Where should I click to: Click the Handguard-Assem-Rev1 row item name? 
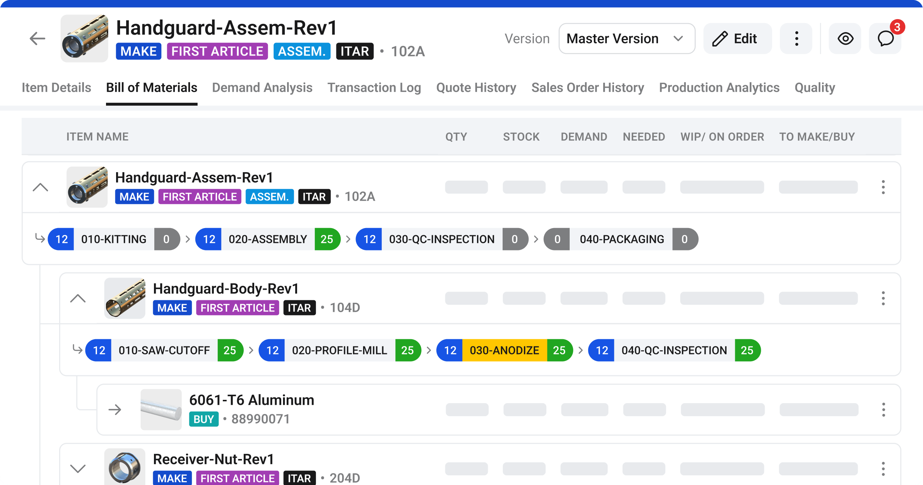tap(194, 178)
